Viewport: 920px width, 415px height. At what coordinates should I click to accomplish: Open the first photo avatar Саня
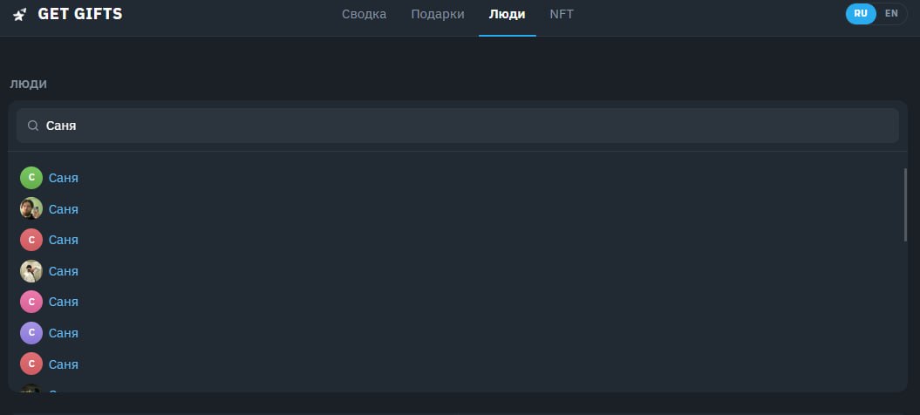(x=31, y=208)
